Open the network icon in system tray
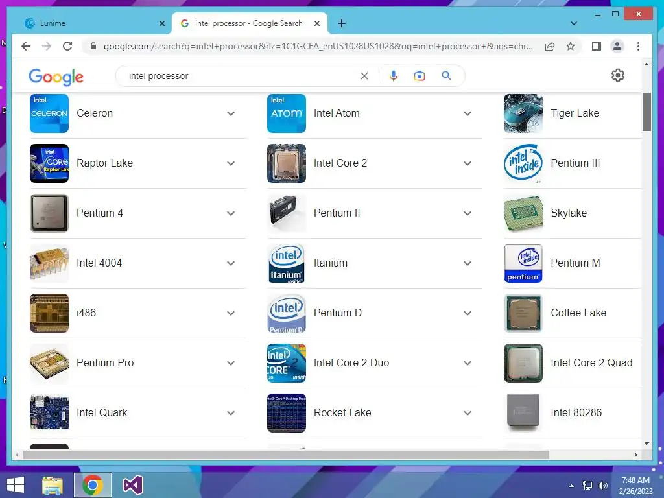Image resolution: width=664 pixels, height=498 pixels. point(587,486)
